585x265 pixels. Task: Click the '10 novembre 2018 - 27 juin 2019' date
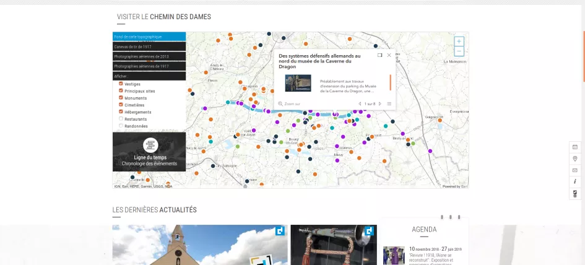tap(435, 249)
